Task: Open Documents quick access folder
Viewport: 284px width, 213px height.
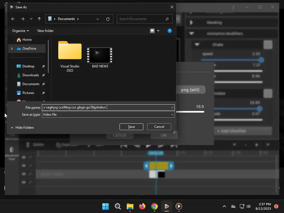Action: point(31,84)
